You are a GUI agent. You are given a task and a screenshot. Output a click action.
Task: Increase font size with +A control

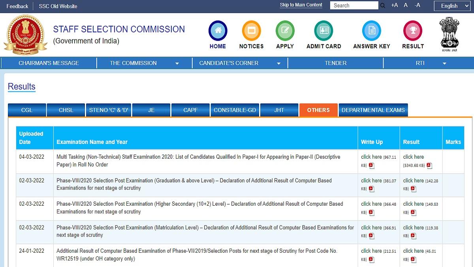pos(395,5)
